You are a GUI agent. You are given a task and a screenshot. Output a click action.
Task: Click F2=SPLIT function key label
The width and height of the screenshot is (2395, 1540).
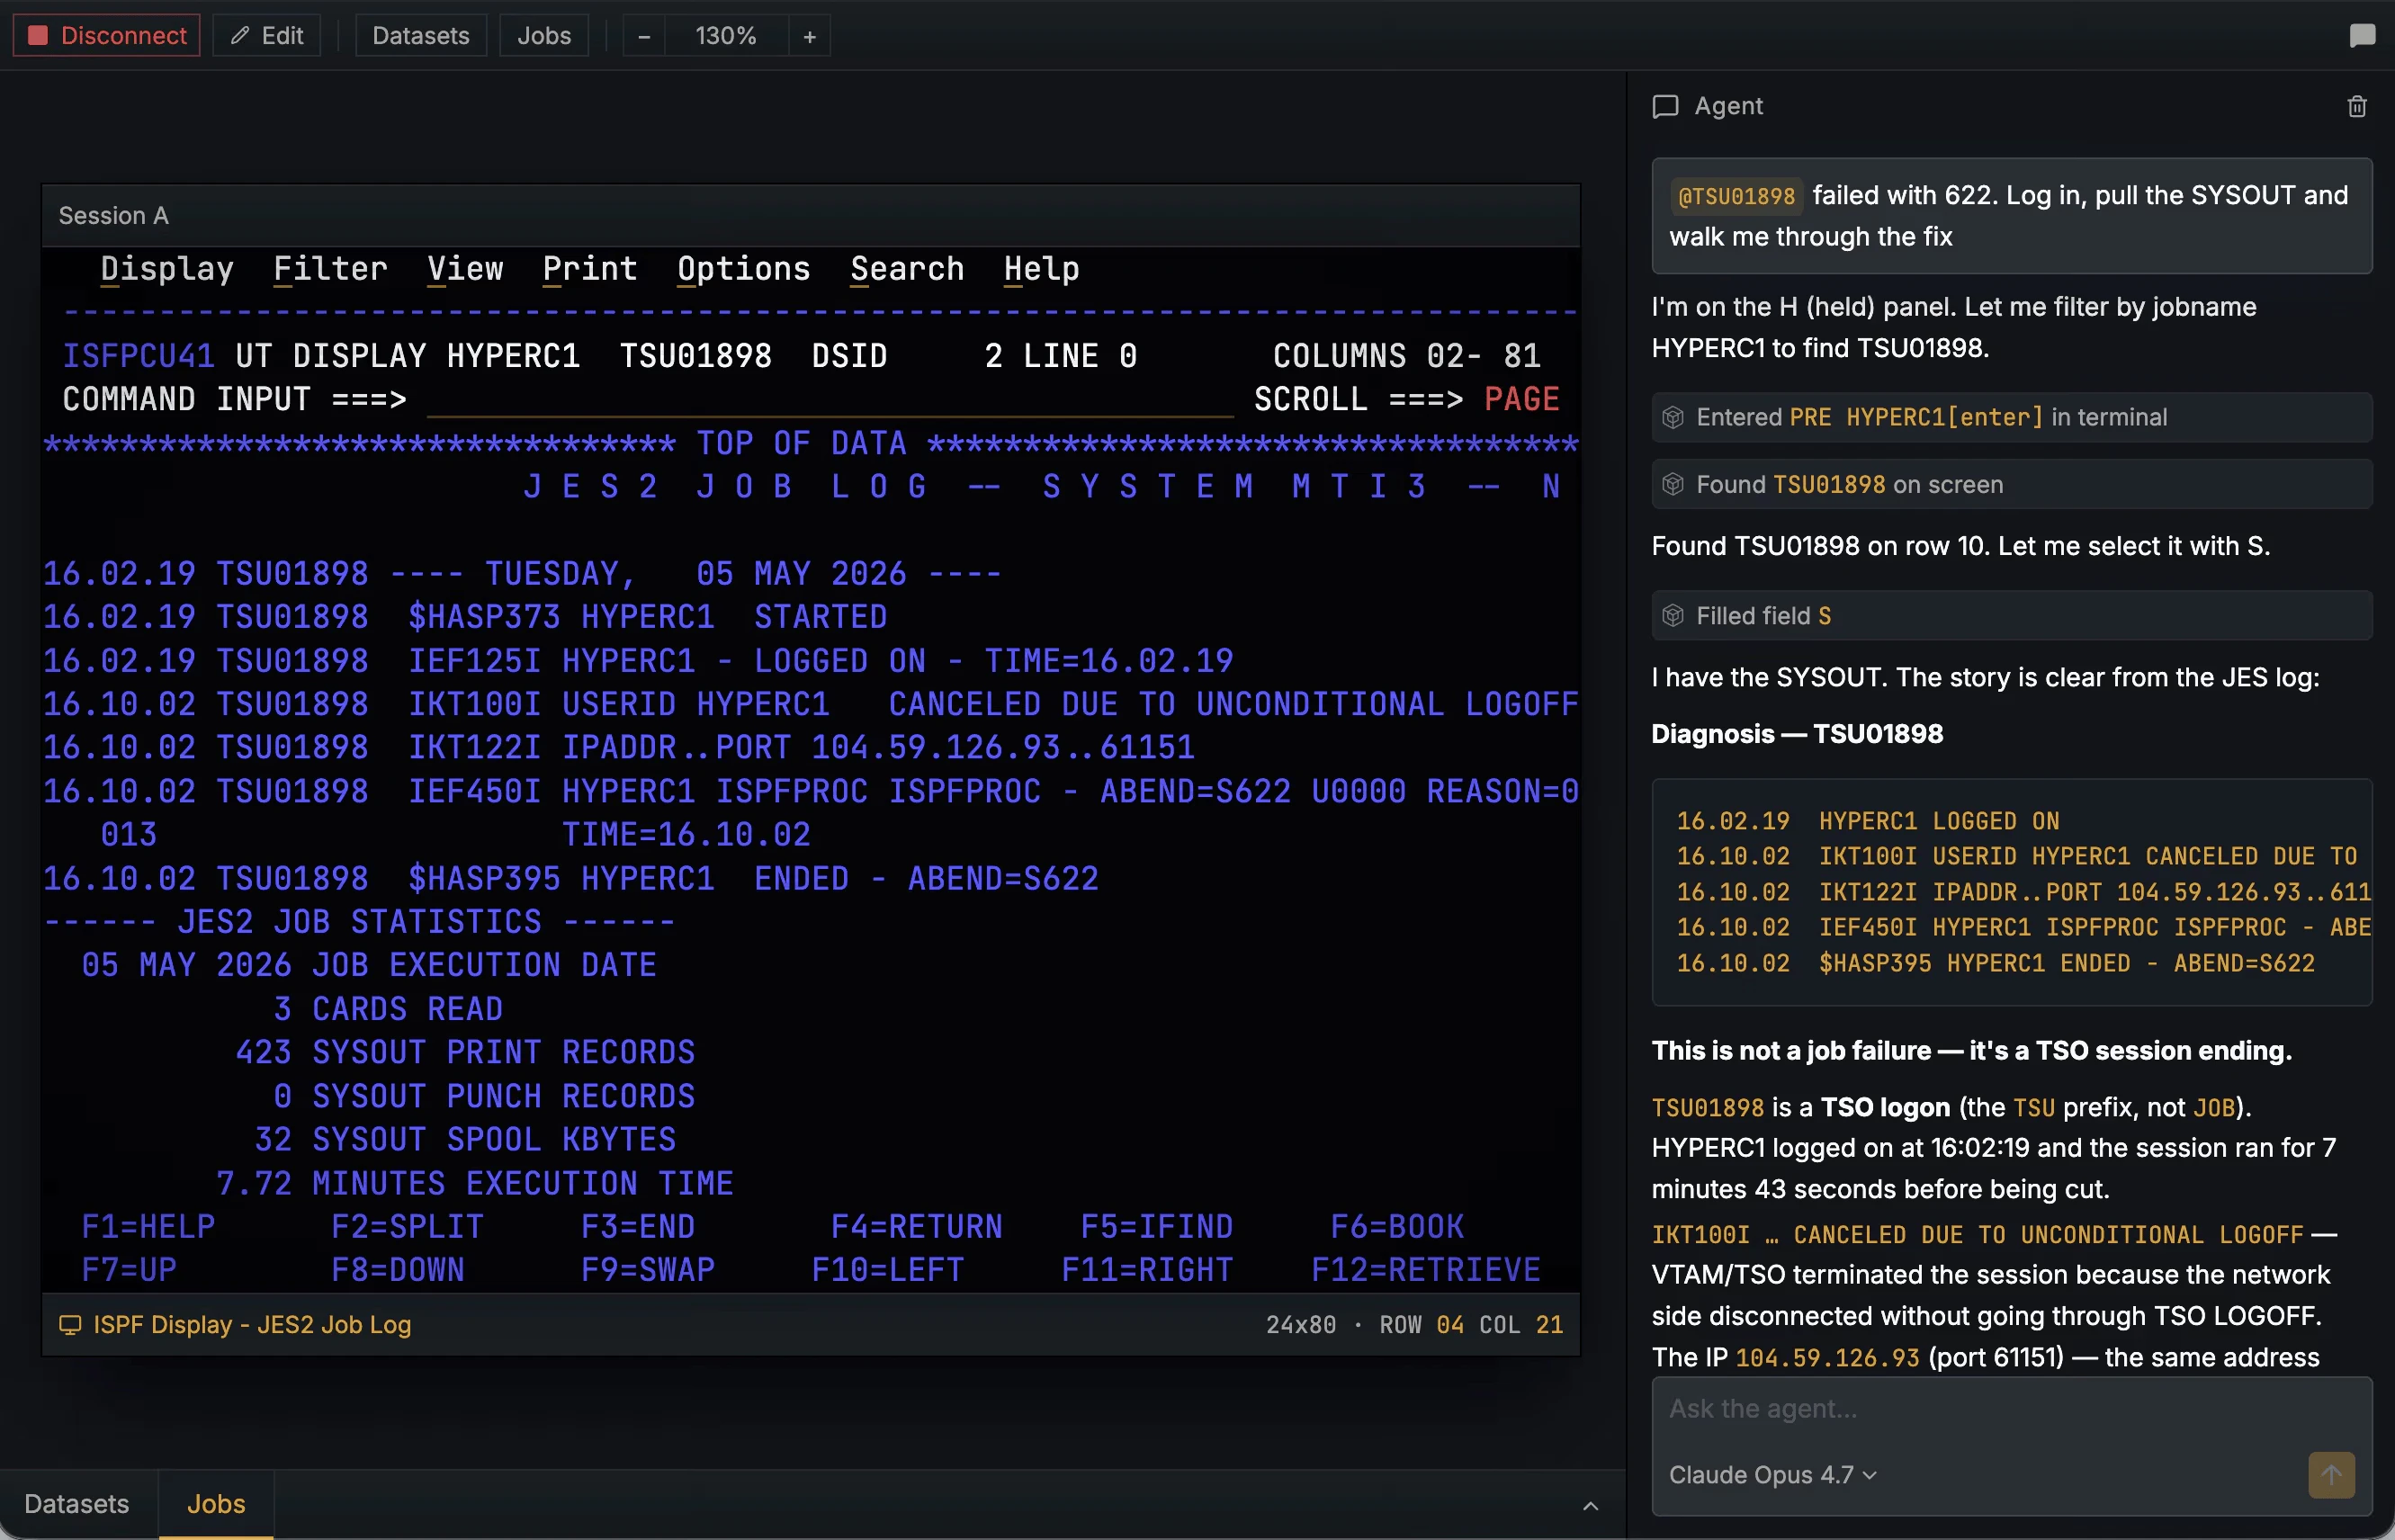click(x=408, y=1227)
